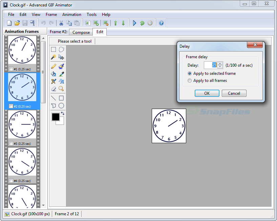
Task: Select the Line drawing tool
Action: [54, 98]
